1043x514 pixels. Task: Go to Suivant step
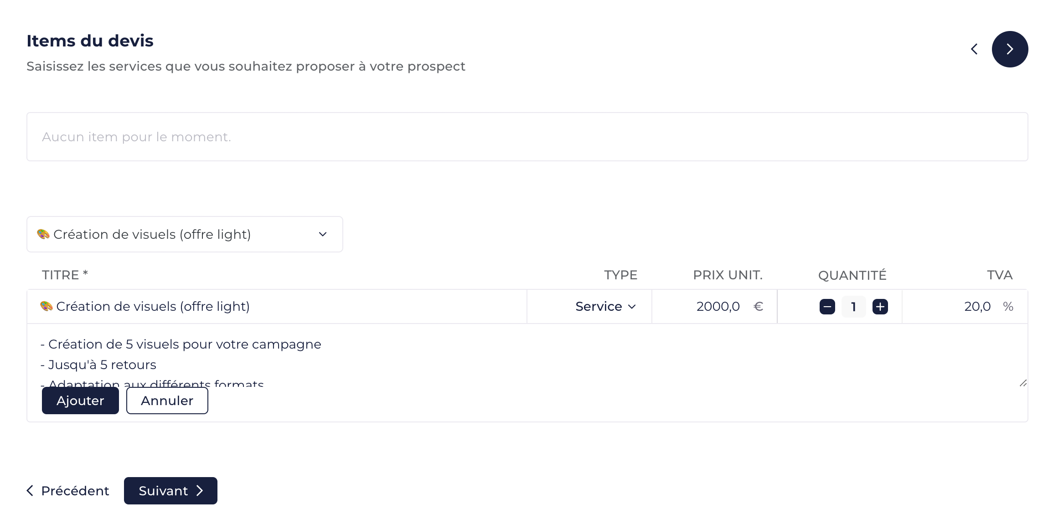[170, 491]
